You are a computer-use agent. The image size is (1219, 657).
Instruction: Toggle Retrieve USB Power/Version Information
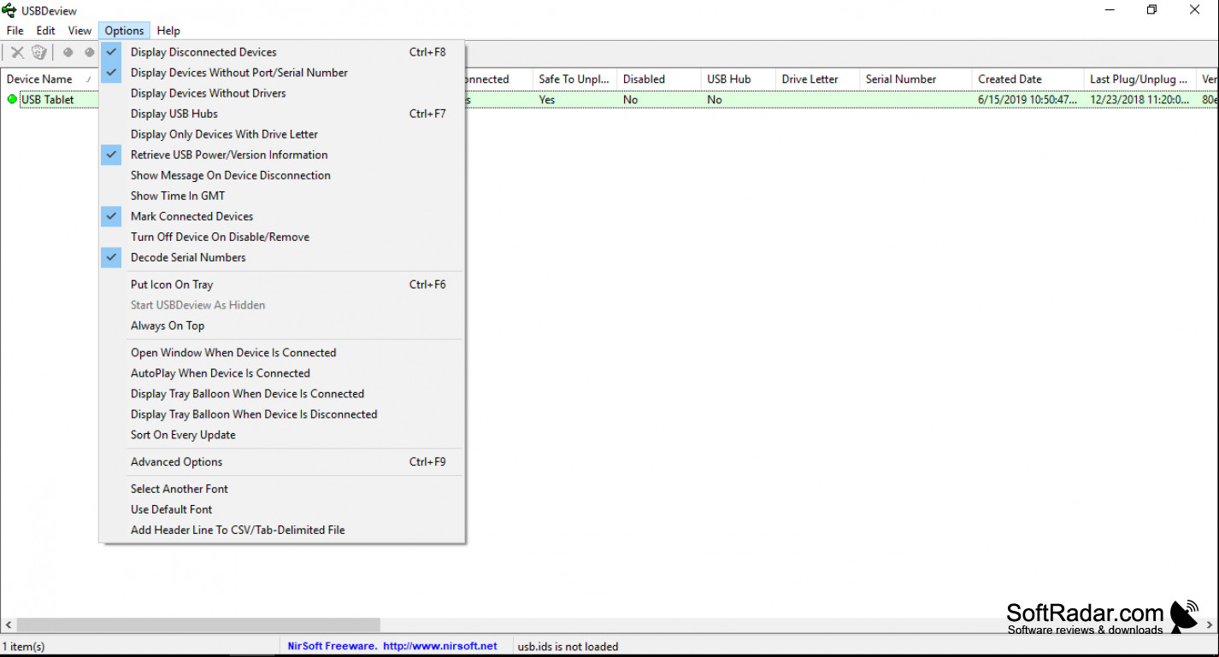282,155
